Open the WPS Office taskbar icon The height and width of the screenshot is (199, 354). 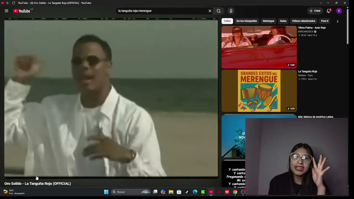227,192
